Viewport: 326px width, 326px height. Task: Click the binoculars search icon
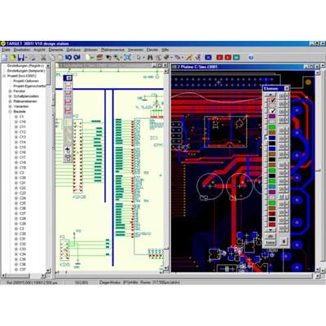click(150, 58)
